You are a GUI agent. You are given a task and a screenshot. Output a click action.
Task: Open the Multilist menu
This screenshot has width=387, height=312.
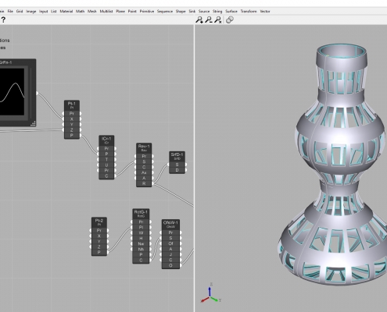point(106,11)
